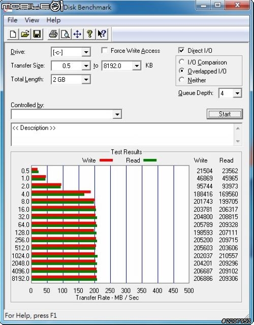Open the Total Length 2 GB dropdown
This screenshot has height=325, width=254.
point(86,80)
